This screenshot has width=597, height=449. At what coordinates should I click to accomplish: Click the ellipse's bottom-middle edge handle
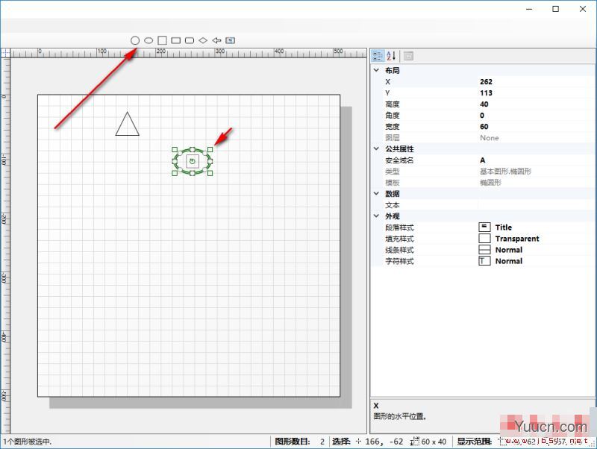pyautogui.click(x=193, y=173)
